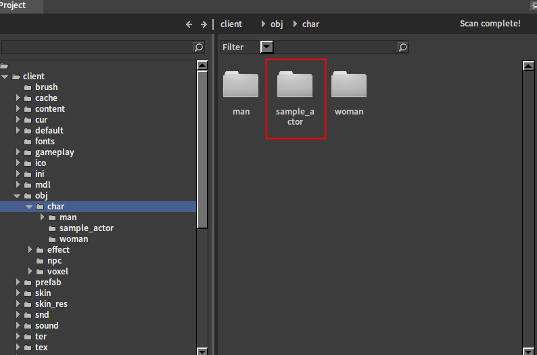Screen dimensions: 537x355
Task: Open the man folder thumbnail
Action: pyautogui.click(x=241, y=85)
